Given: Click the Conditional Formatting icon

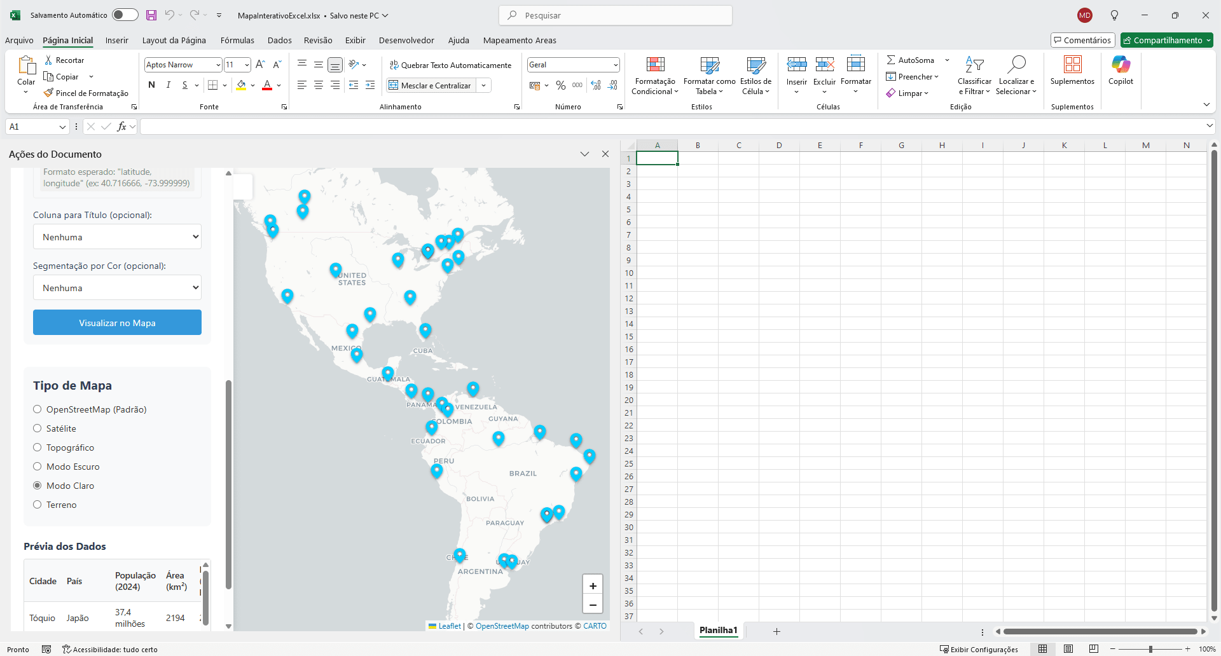Looking at the screenshot, I should 655,65.
